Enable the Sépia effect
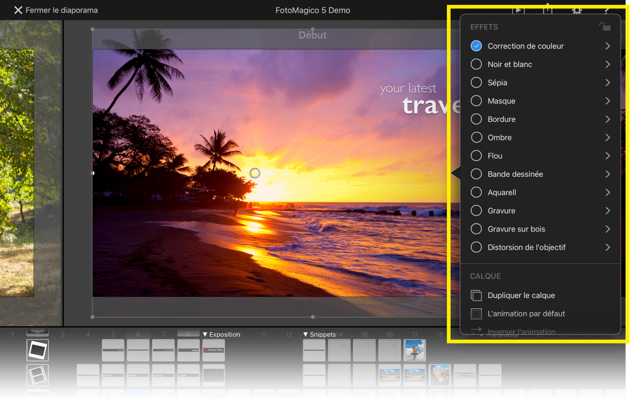Screen dimensions: 632x408 pos(477,83)
